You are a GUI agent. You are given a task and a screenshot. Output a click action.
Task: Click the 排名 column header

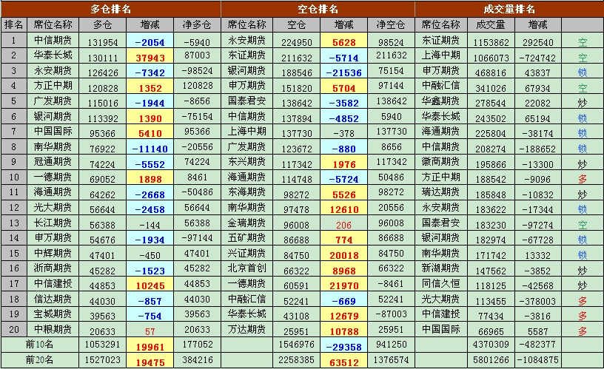coord(13,25)
